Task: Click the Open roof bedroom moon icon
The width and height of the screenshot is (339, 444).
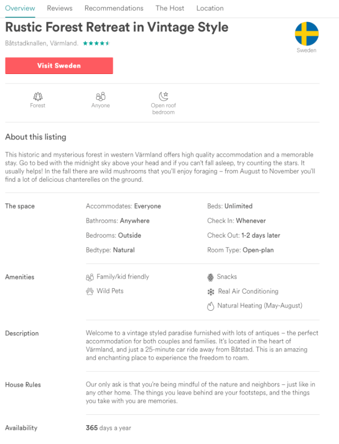Action: 163,96
